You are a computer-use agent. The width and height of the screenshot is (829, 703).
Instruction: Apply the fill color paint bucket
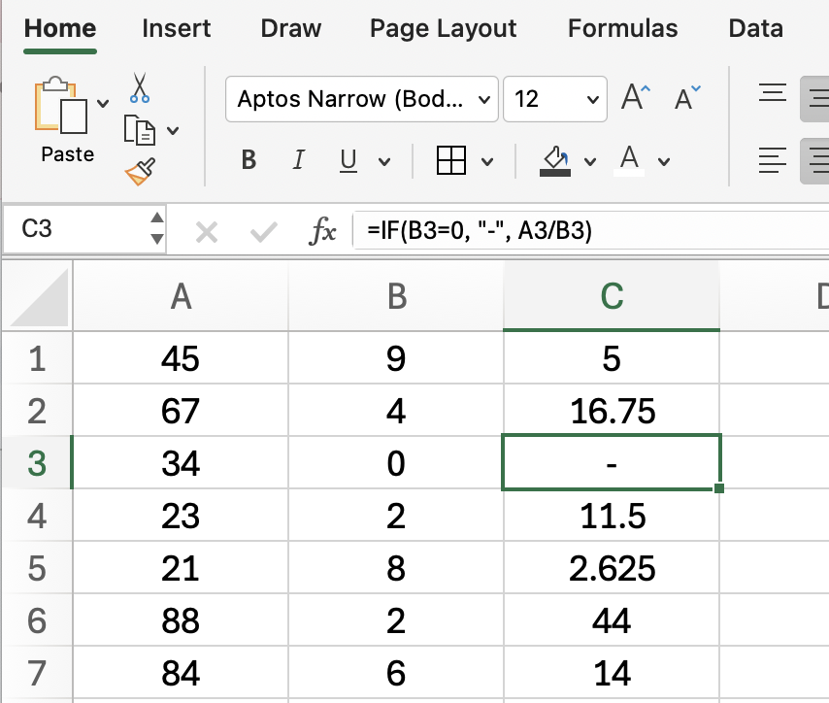[555, 160]
